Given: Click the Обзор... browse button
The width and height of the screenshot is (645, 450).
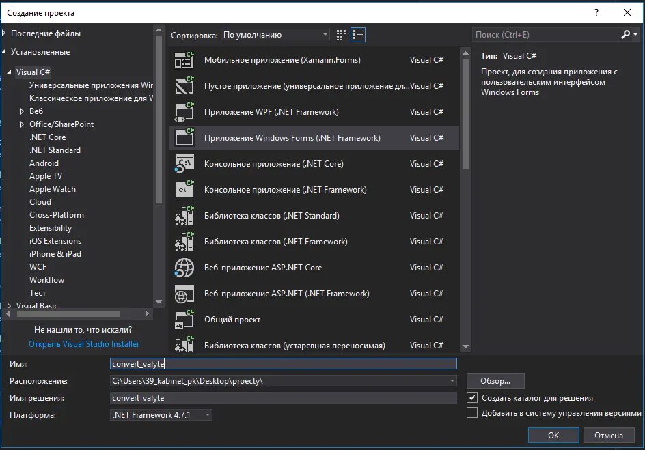Looking at the screenshot, I should click(x=495, y=380).
